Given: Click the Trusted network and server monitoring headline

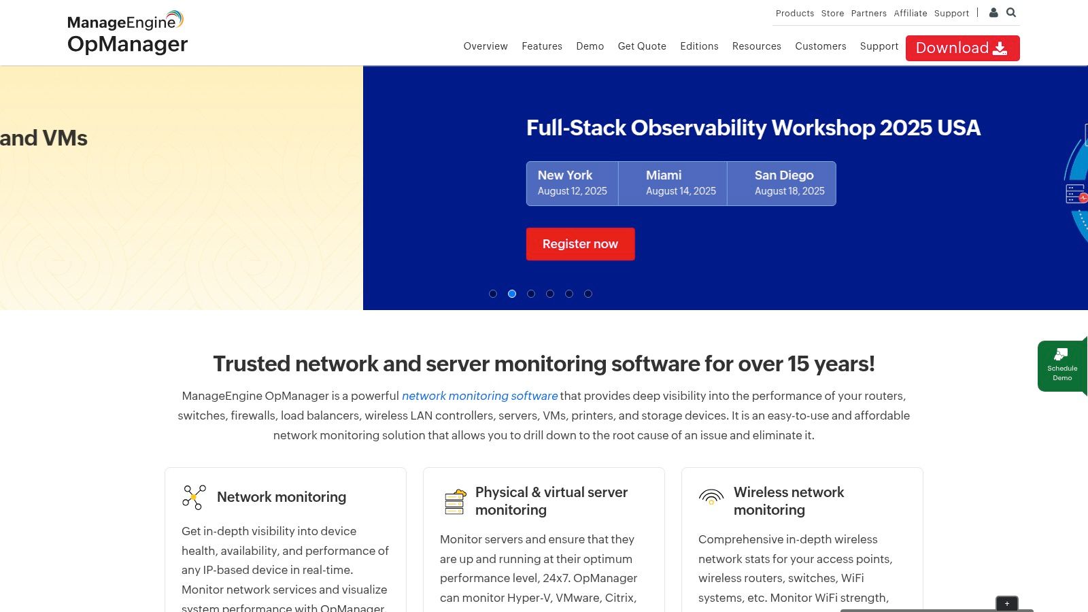Looking at the screenshot, I should 544,364.
